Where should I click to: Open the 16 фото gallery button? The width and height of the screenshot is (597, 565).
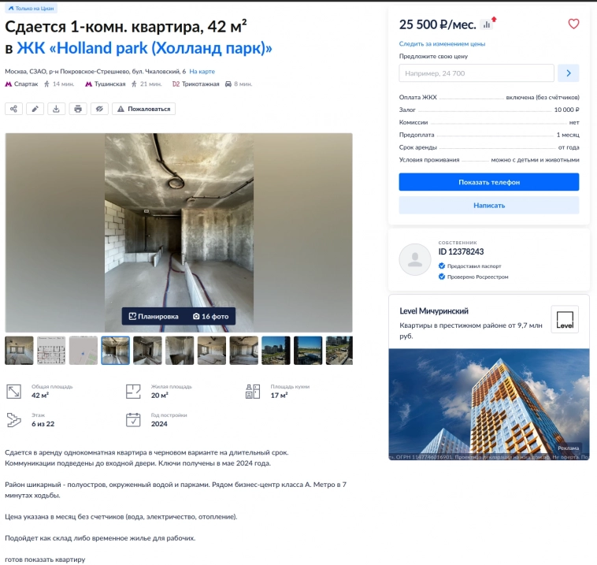[210, 317]
